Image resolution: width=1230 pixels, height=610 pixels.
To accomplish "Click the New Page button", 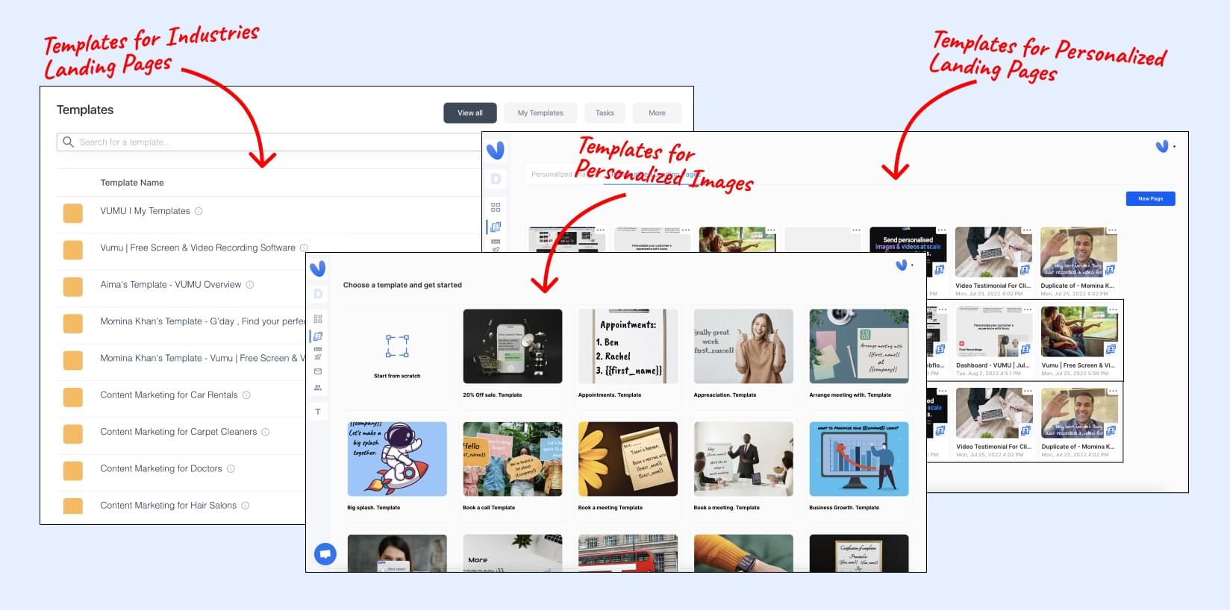I will point(1150,198).
